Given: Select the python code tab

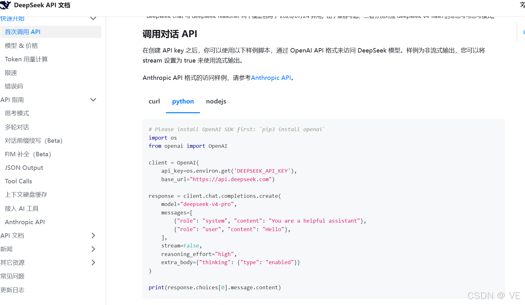Looking at the screenshot, I should 183,101.
